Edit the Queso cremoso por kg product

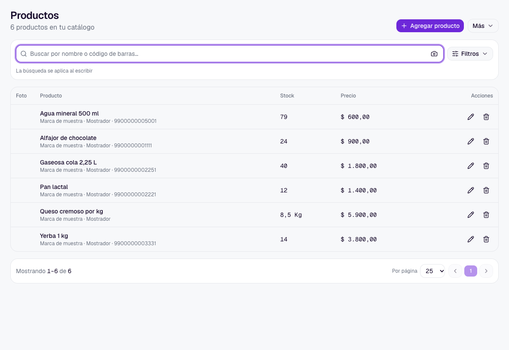point(471,215)
